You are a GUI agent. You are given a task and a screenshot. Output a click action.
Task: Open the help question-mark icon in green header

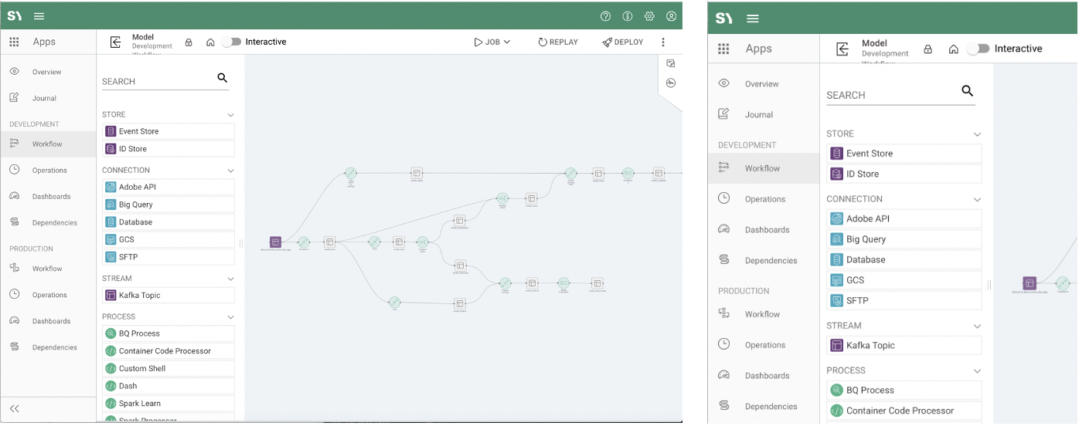click(x=605, y=16)
